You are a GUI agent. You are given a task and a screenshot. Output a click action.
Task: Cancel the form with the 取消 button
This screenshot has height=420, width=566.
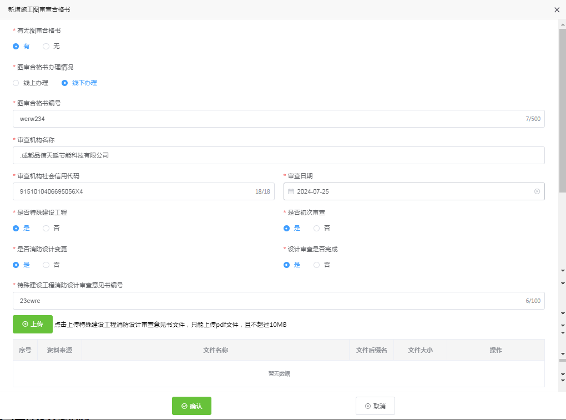375,406
